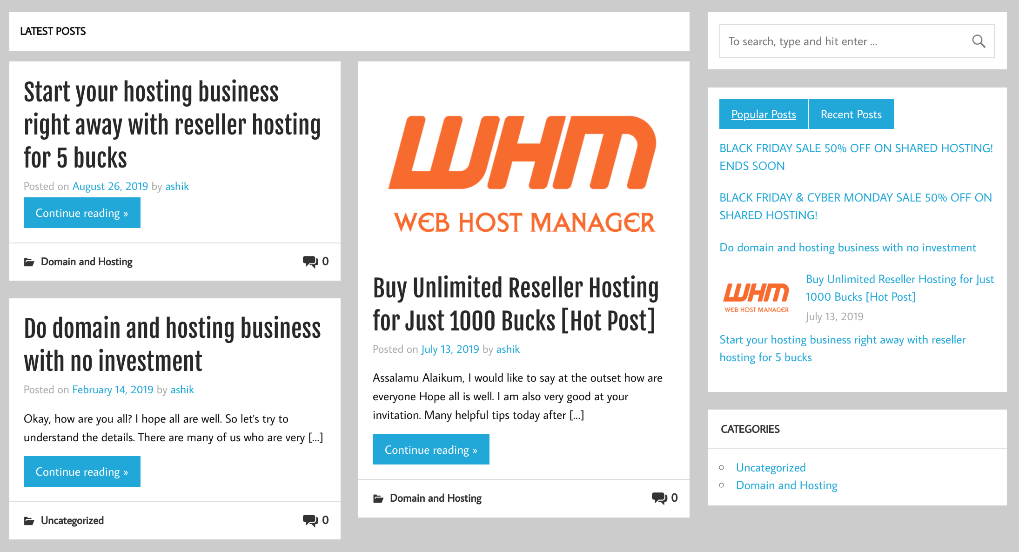Switch to the Popular Posts tab
The width and height of the screenshot is (1019, 552).
pos(764,114)
